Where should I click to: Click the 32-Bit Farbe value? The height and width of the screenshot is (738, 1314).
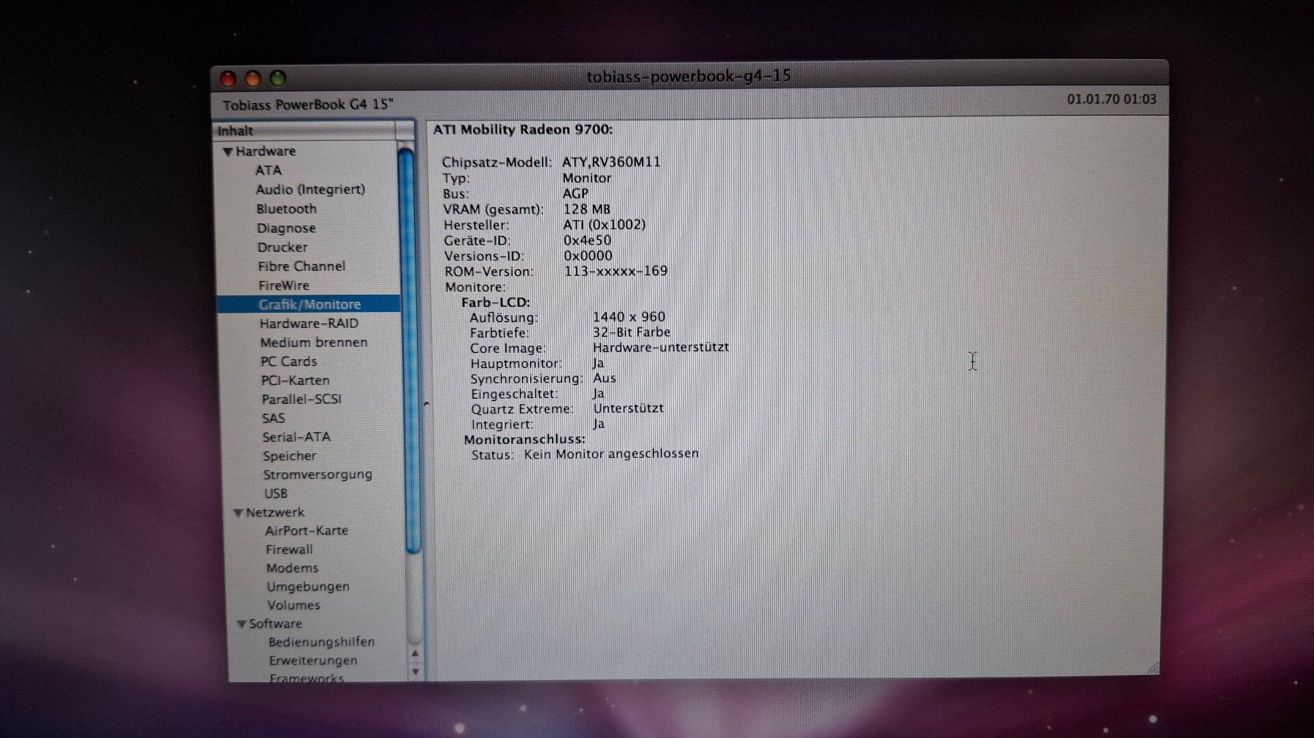tap(631, 332)
